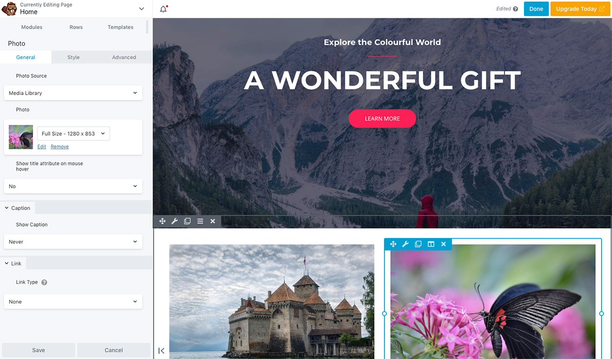Open the title attribute dropdown set to No
The width and height of the screenshot is (612, 359).
coord(73,186)
